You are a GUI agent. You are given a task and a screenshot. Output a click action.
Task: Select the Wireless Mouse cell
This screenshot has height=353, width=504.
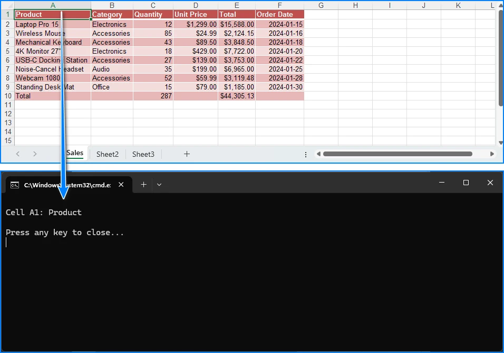tap(53, 33)
